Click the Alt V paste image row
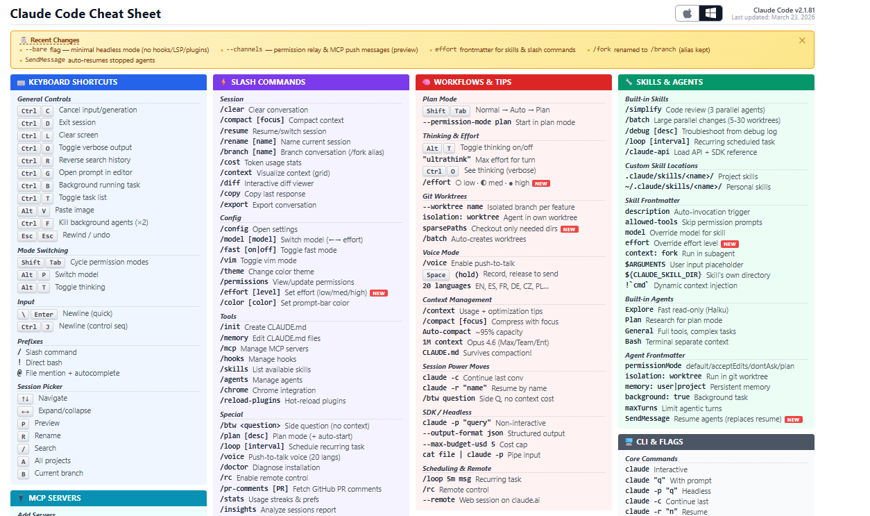This screenshot has height=516, width=870. (x=56, y=210)
